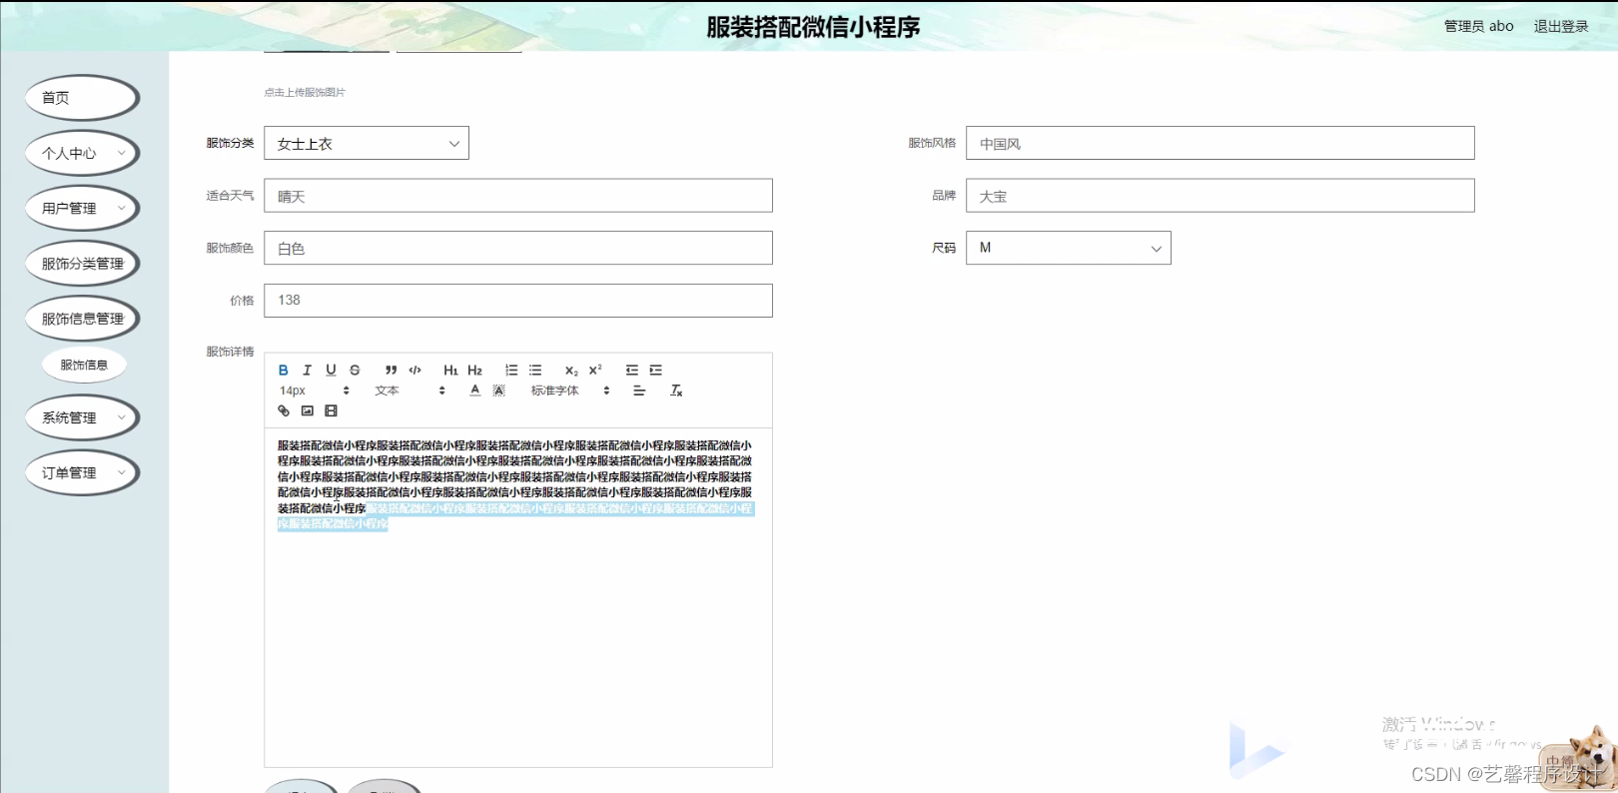Click the 价格 input showing 138
Image resolution: width=1618 pixels, height=793 pixels.
point(518,301)
